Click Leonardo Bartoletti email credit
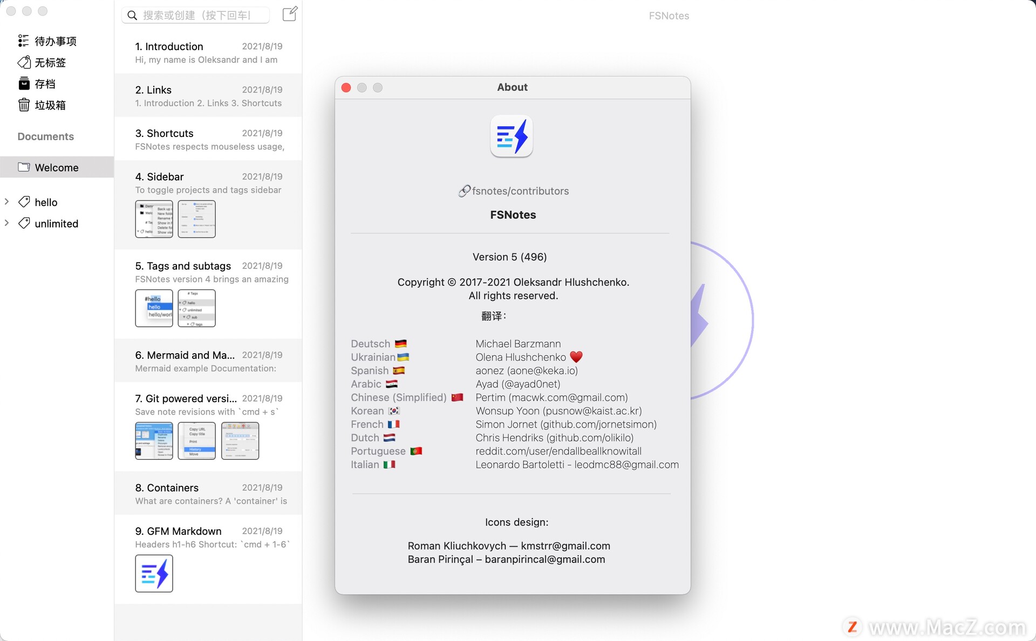Screen dimensions: 1036x641 [x=577, y=464]
